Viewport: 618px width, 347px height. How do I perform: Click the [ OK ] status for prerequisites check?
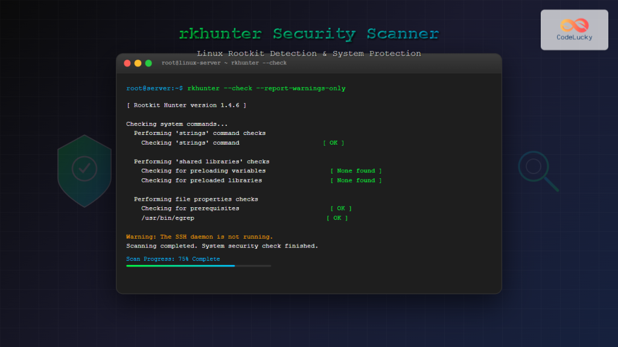pos(342,208)
